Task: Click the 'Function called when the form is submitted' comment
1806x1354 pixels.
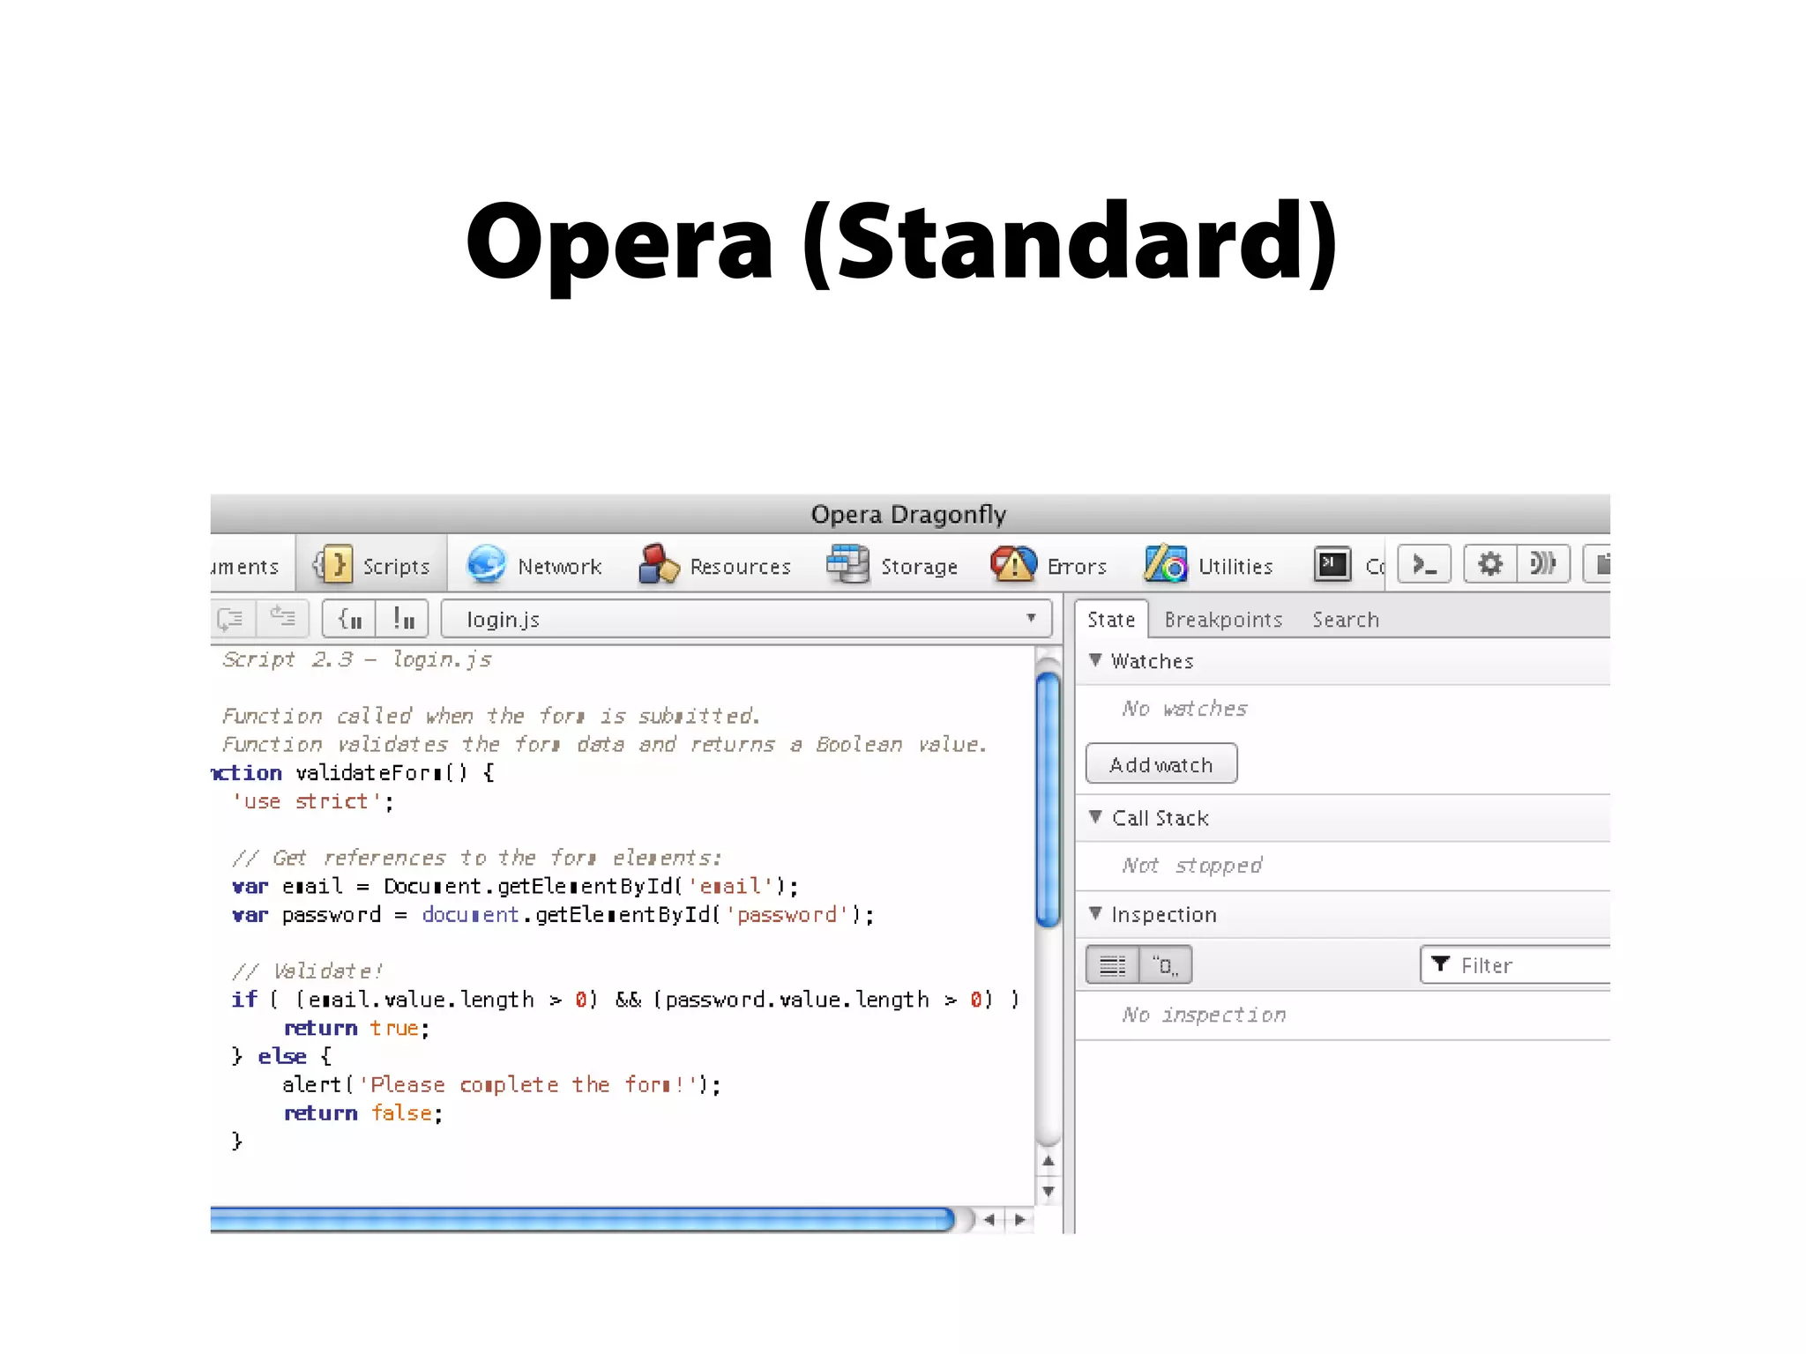Action: (490, 716)
